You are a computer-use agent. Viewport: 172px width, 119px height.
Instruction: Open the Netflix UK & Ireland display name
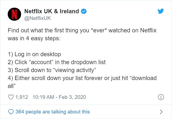(51, 11)
